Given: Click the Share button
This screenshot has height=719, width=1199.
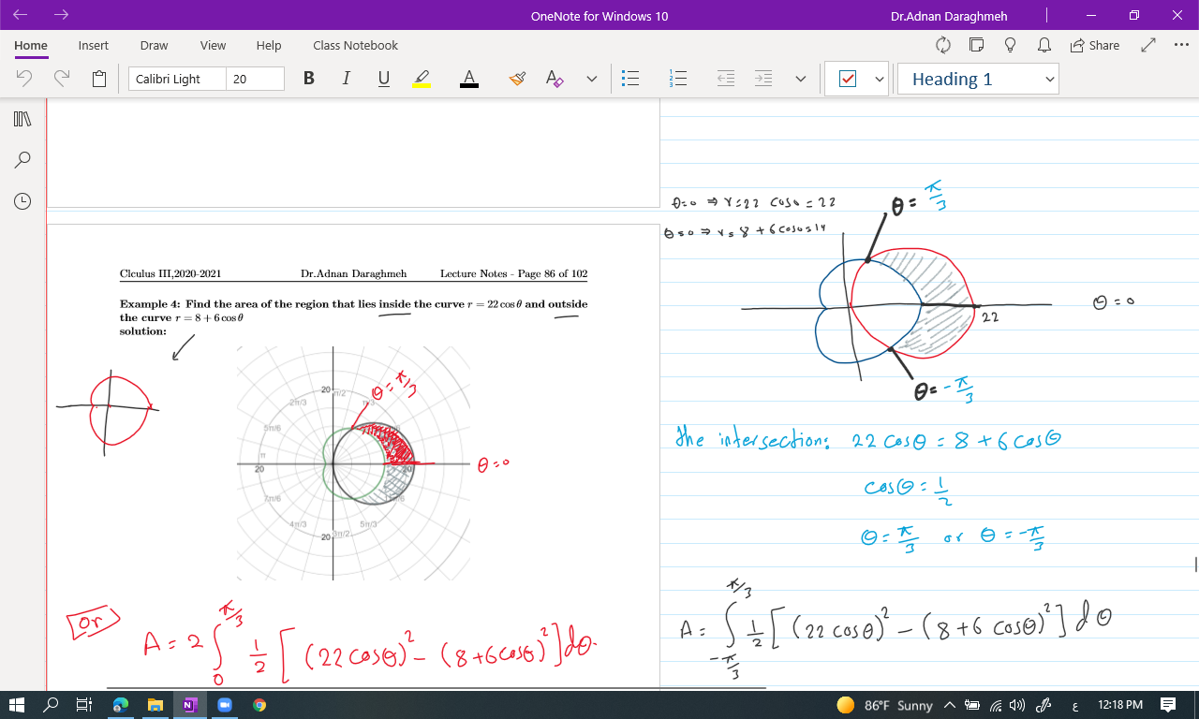Looking at the screenshot, I should tap(1094, 45).
